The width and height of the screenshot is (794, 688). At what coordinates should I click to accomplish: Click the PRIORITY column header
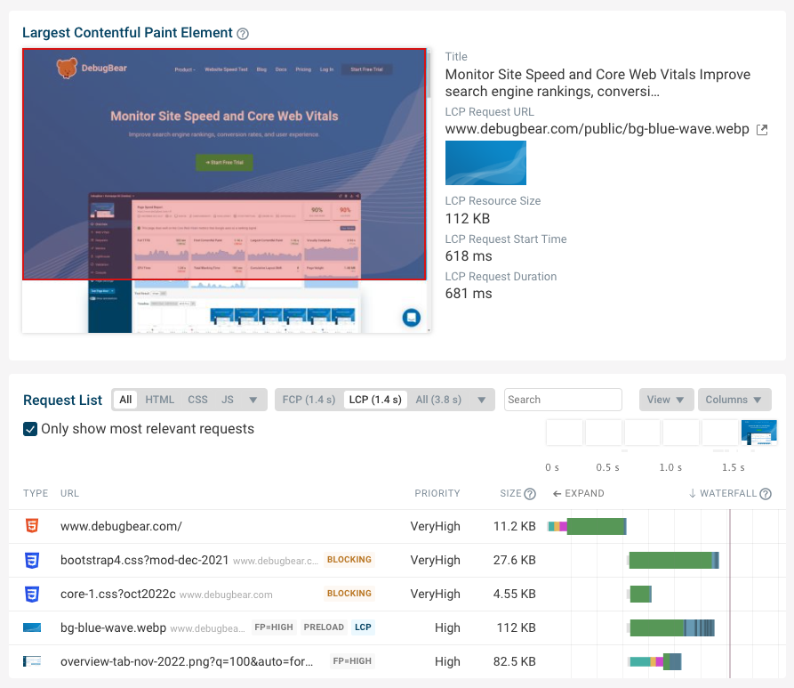[437, 493]
